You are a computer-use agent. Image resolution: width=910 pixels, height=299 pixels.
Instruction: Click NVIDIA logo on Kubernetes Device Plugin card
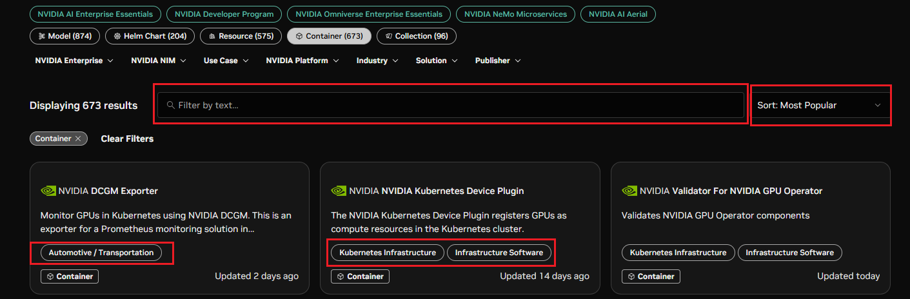pos(339,191)
